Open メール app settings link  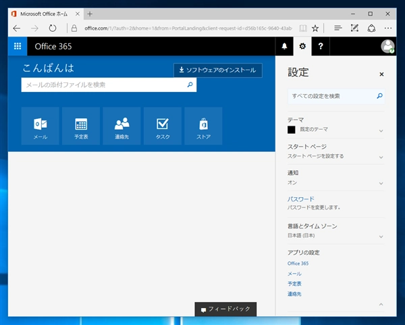click(294, 274)
